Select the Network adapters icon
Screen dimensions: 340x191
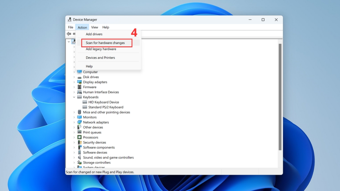pos(79,122)
